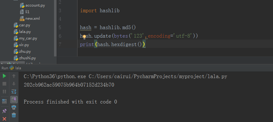Toggle scroll to end of output
Image resolution: width=273 pixels, height=122 pixels.
coord(14,99)
